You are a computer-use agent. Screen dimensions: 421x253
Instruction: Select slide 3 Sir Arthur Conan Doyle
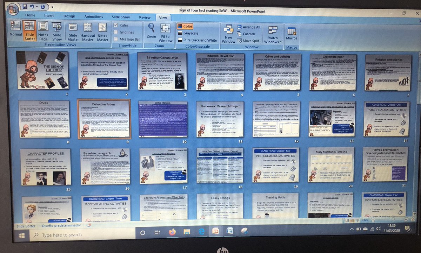162,72
